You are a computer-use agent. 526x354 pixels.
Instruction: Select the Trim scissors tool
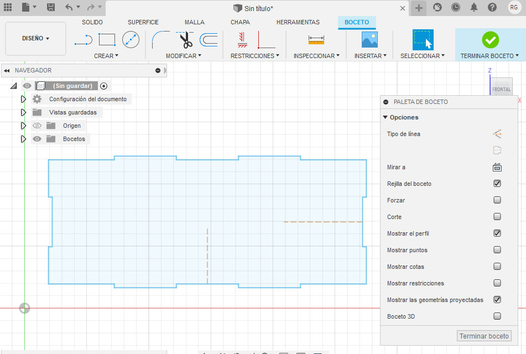185,40
